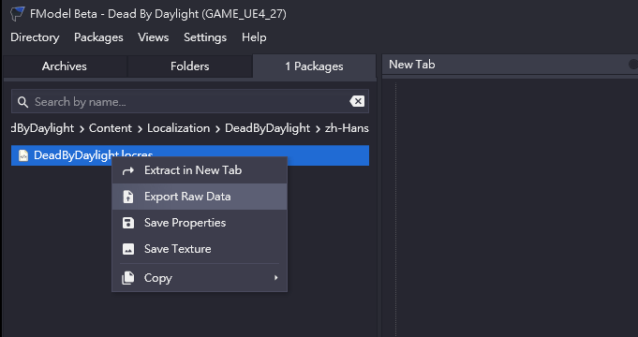Image resolution: width=638 pixels, height=337 pixels.
Task: Expand the Copy submenu arrow
Action: coord(275,278)
